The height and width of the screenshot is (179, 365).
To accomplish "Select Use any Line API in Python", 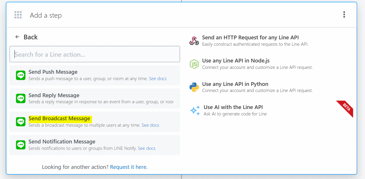I will pyautogui.click(x=235, y=84).
